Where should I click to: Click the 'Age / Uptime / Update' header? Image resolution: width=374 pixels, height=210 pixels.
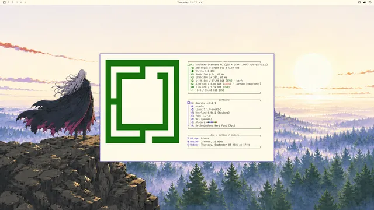tap(224, 135)
